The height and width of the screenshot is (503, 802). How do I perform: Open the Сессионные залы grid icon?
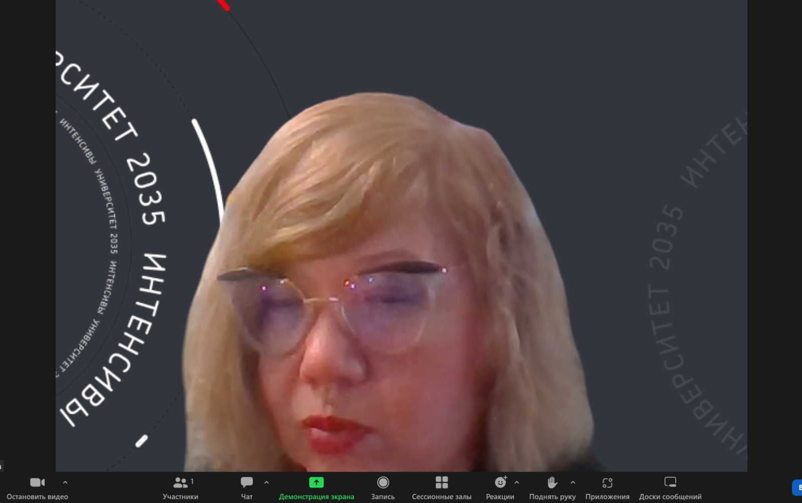[442, 482]
